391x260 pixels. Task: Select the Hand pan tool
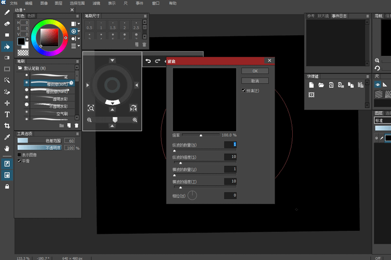(x=7, y=148)
